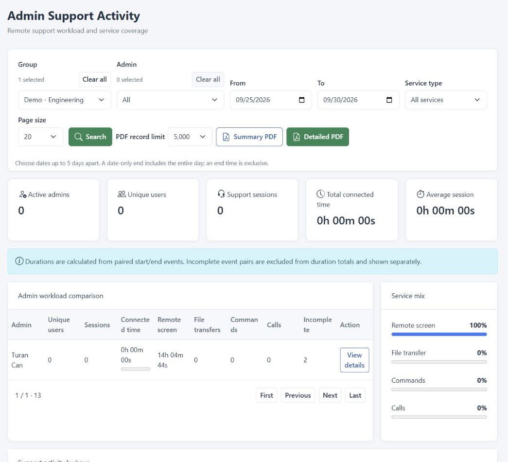The height and width of the screenshot is (462, 508).
Task: Click the Detailed PDF file icon
Action: pos(297,137)
